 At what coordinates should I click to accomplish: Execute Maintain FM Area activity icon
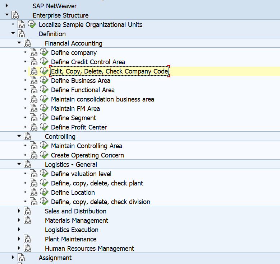[x=44, y=108]
